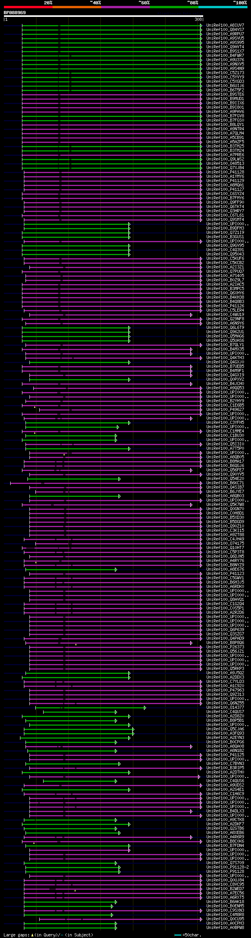Choose the UniRef100_Q29NF8 entry
Image resolution: width=251 pixels, height=938 pixels.
[x=225, y=319]
